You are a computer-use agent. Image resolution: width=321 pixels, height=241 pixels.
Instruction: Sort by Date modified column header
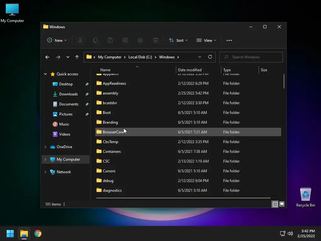(198, 70)
